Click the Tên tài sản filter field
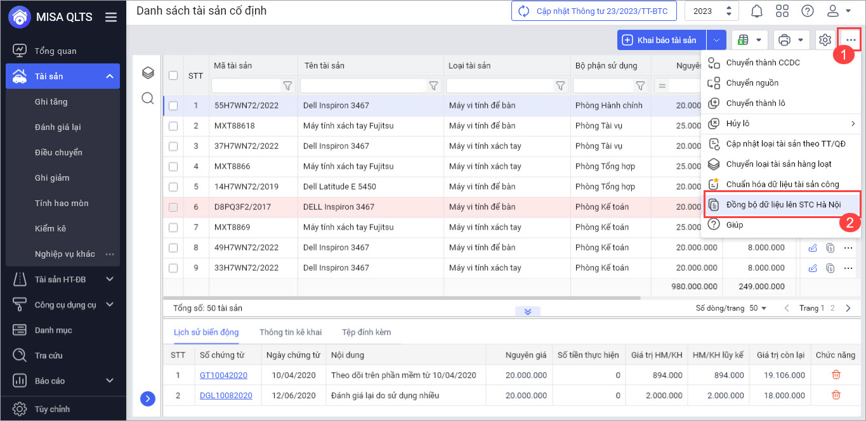This screenshot has width=866, height=421. (x=363, y=86)
